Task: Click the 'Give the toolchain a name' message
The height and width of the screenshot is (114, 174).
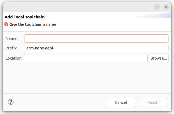Action: point(33,24)
